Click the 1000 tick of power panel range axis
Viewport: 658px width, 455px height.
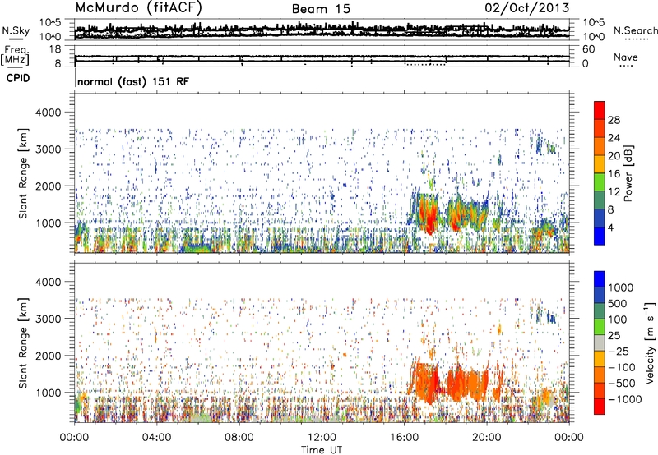click(x=49, y=223)
